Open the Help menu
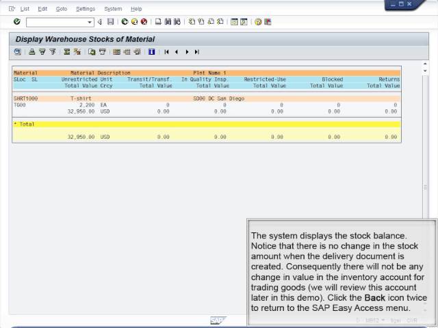Screen dimensions: 438x328 pyautogui.click(x=136, y=9)
